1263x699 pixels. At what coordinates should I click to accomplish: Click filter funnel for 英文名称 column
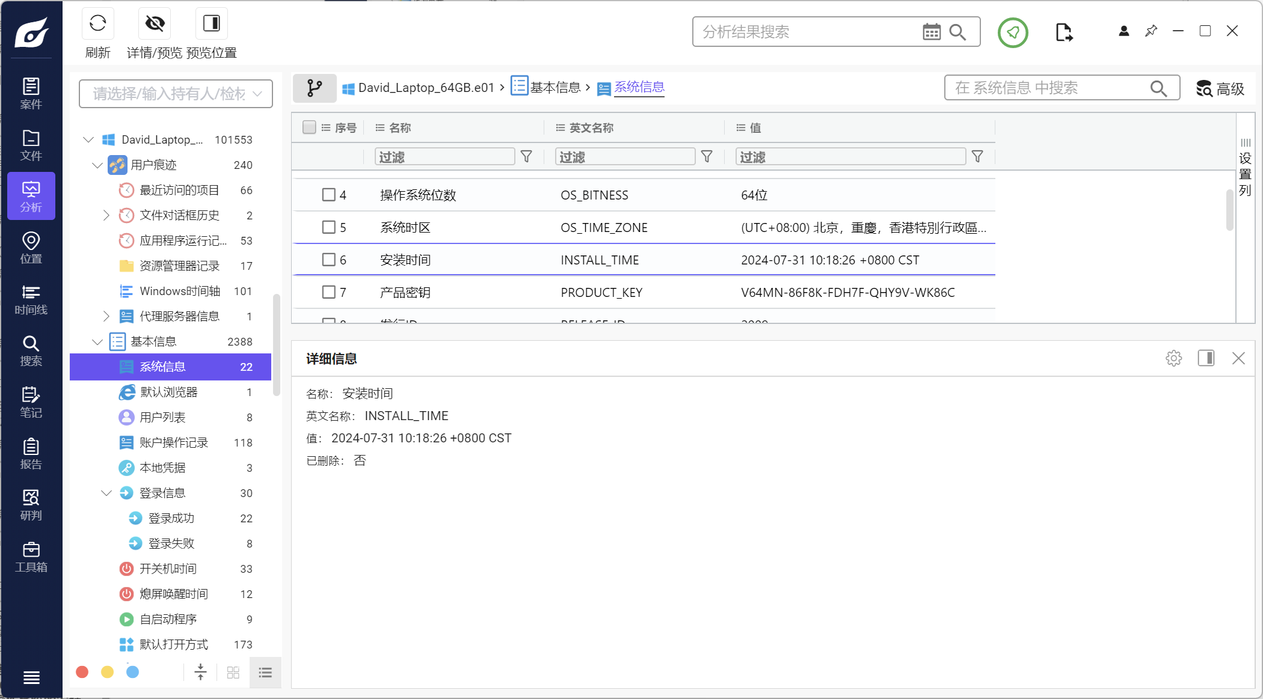(707, 156)
